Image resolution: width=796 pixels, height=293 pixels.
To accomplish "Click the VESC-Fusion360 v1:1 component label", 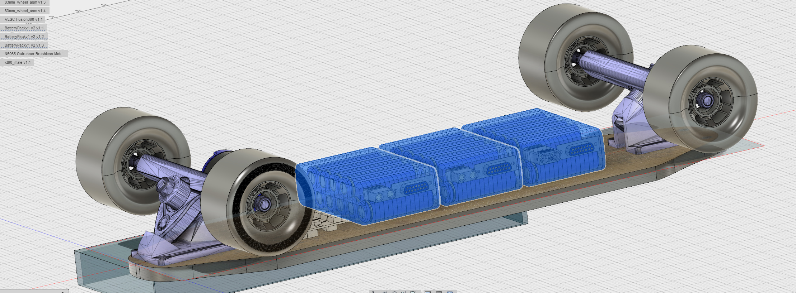I will [23, 19].
